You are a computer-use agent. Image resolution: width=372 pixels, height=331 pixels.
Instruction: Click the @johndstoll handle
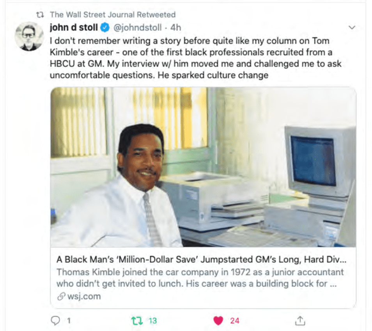click(x=138, y=28)
